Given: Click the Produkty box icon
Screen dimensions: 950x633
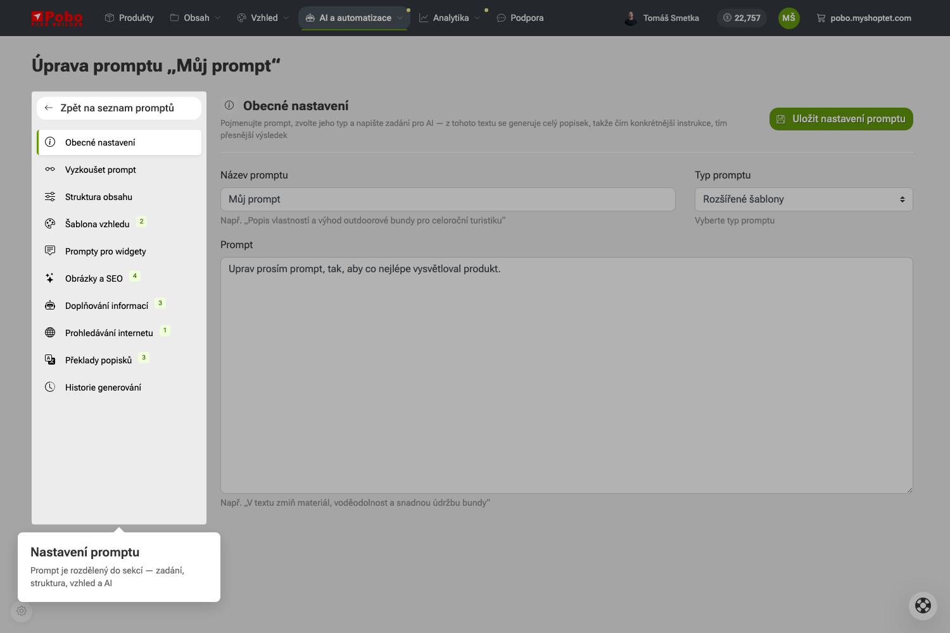Looking at the screenshot, I should point(110,18).
